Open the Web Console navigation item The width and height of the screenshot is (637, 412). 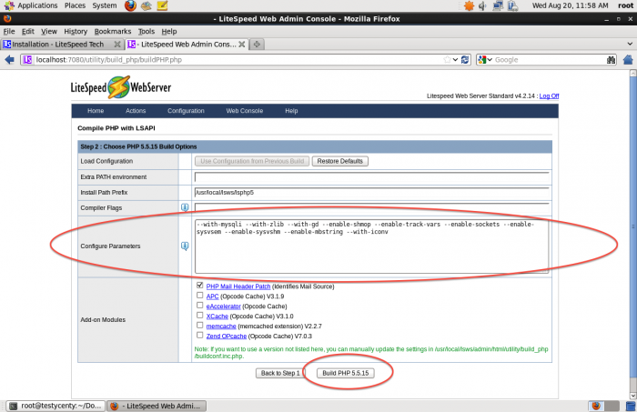point(245,111)
